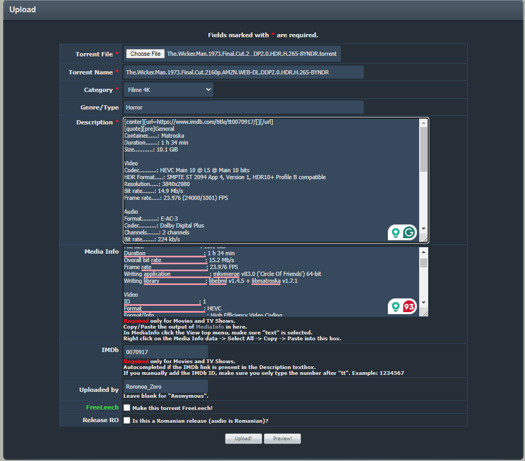
Task: Tick the Romanian release checkbox
Action: (127, 421)
